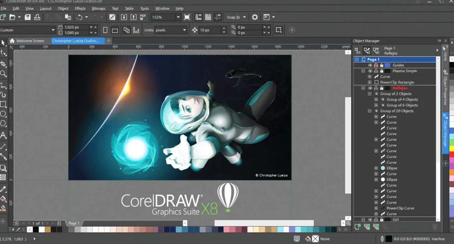
Task: Expand the PowerClip Rectangle item
Action: tap(370, 82)
